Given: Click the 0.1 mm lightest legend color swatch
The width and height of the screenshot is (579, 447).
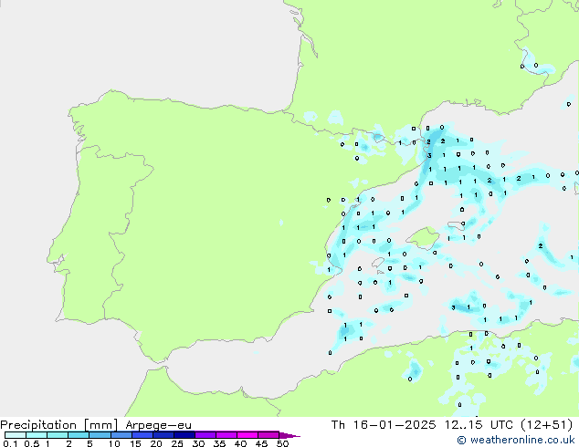Looking at the screenshot, I should tap(16, 435).
